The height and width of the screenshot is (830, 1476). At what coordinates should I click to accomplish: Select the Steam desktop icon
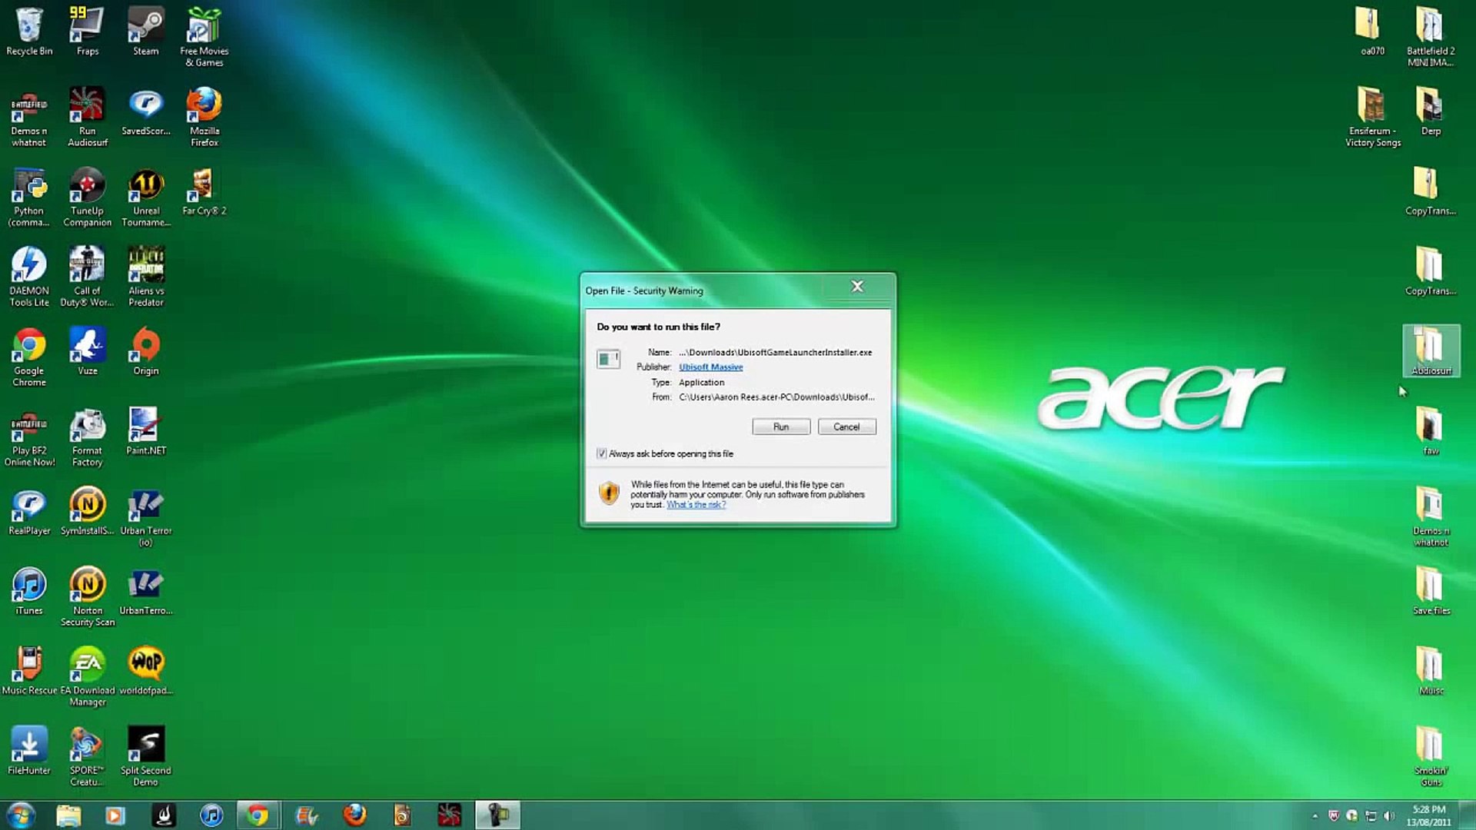(145, 29)
